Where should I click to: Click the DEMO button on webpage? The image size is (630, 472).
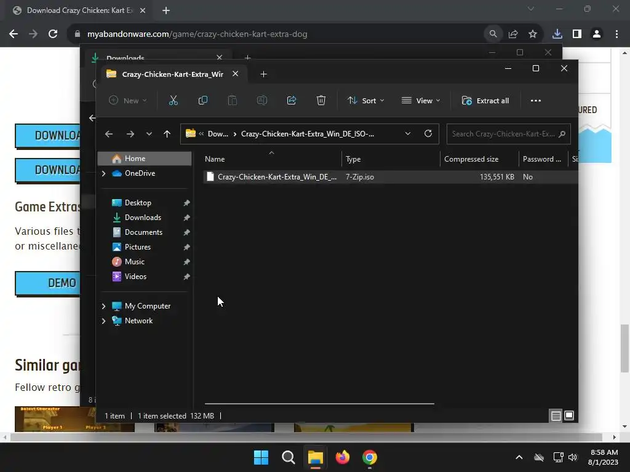pyautogui.click(x=48, y=283)
